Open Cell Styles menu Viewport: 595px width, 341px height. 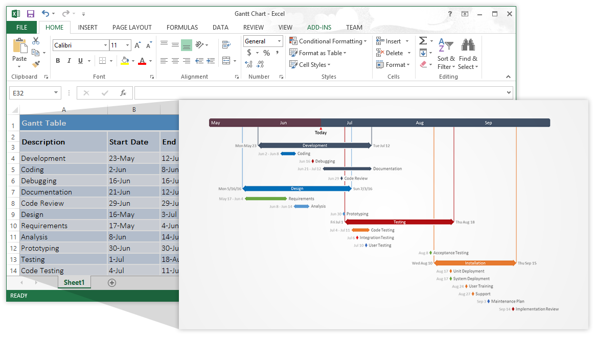(x=310, y=64)
